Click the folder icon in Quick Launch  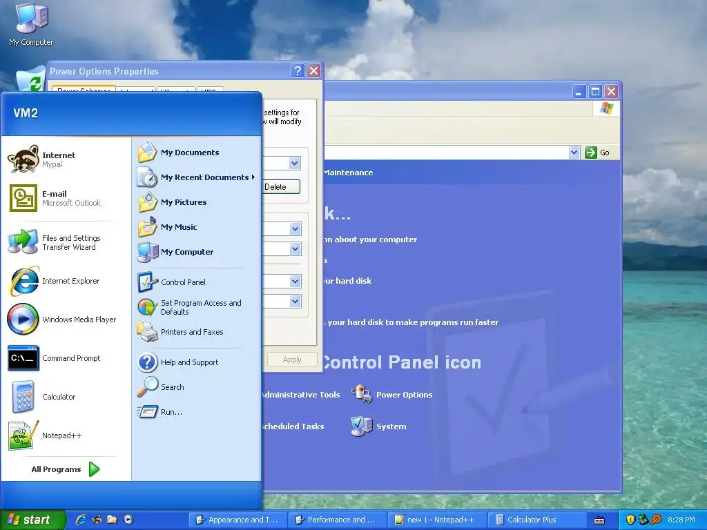113,520
